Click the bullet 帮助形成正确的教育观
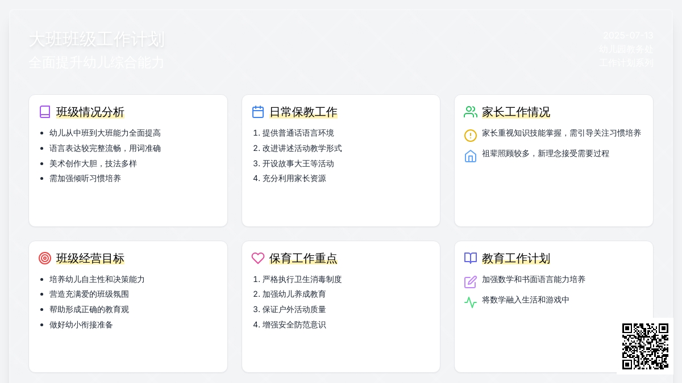Screen dimensions: 682x383 point(89,309)
